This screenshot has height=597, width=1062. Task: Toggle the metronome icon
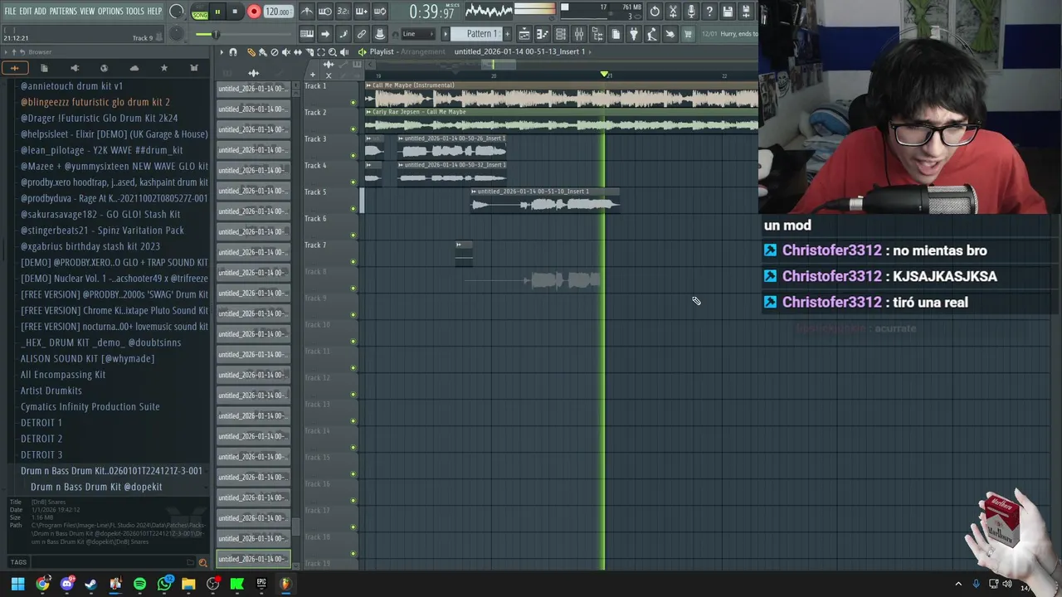308,12
